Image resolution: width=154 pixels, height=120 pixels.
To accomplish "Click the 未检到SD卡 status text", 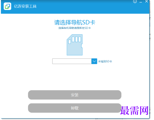I will 105,61.
